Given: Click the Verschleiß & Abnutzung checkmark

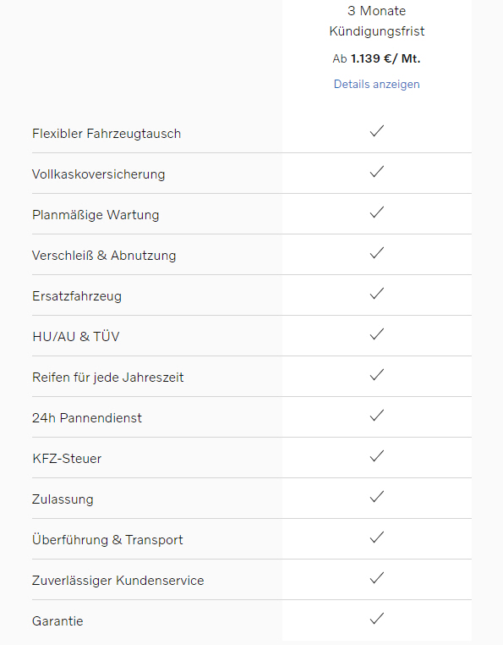Looking at the screenshot, I should tap(377, 252).
